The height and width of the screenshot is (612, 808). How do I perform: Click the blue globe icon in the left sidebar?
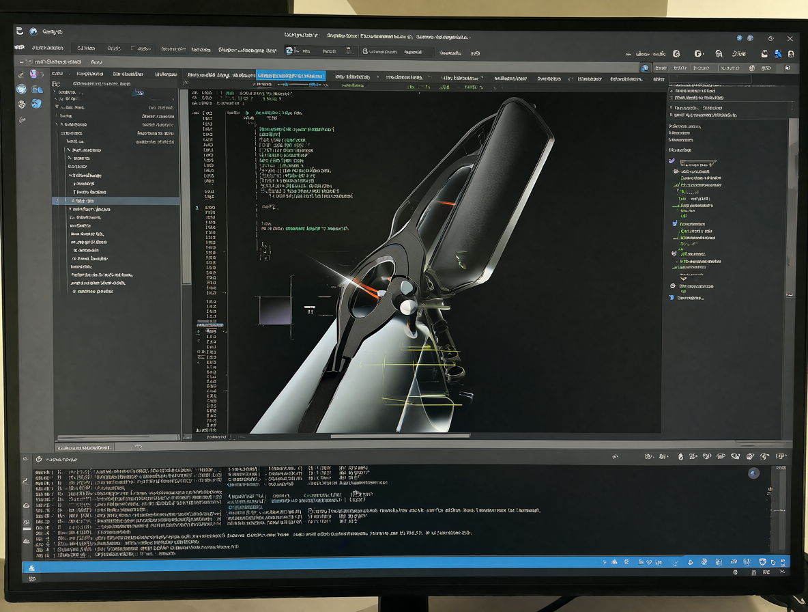click(x=21, y=89)
